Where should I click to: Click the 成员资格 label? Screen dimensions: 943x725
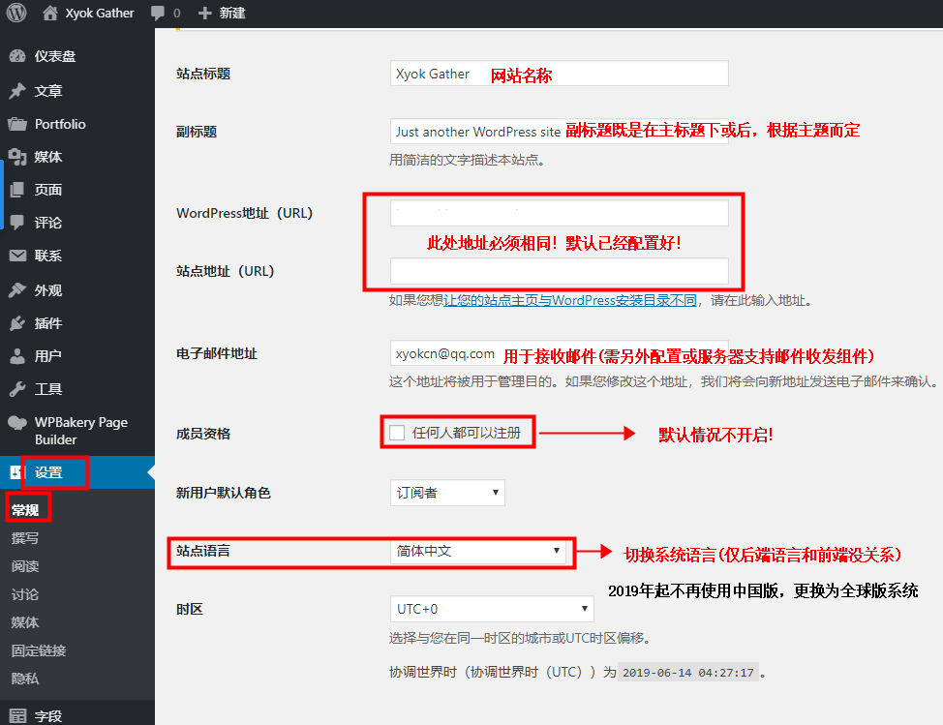click(x=203, y=434)
